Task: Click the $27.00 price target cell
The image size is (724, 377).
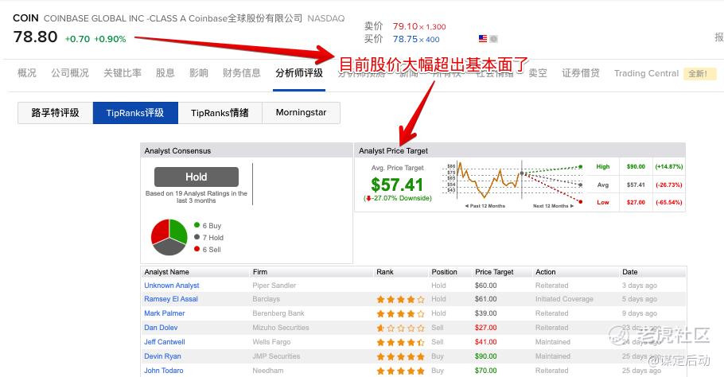Action: coord(486,328)
